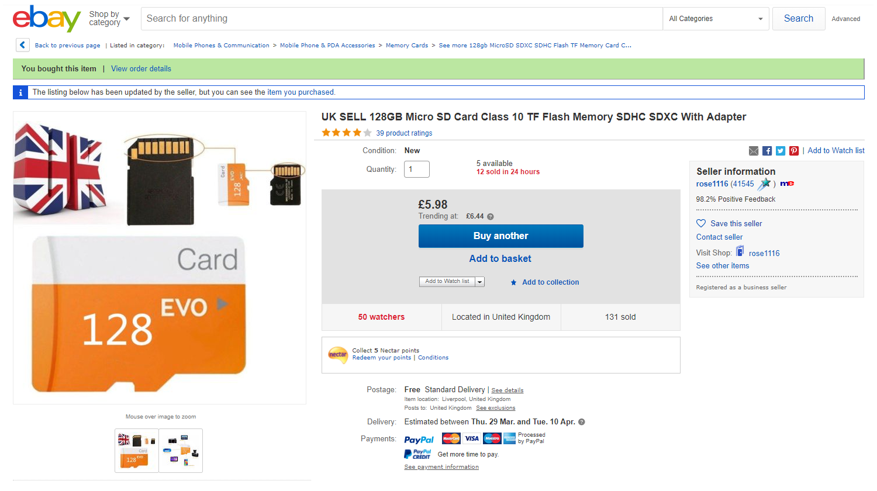This screenshot has width=877, height=491.
Task: Pin listing on Pinterest
Action: click(x=794, y=151)
